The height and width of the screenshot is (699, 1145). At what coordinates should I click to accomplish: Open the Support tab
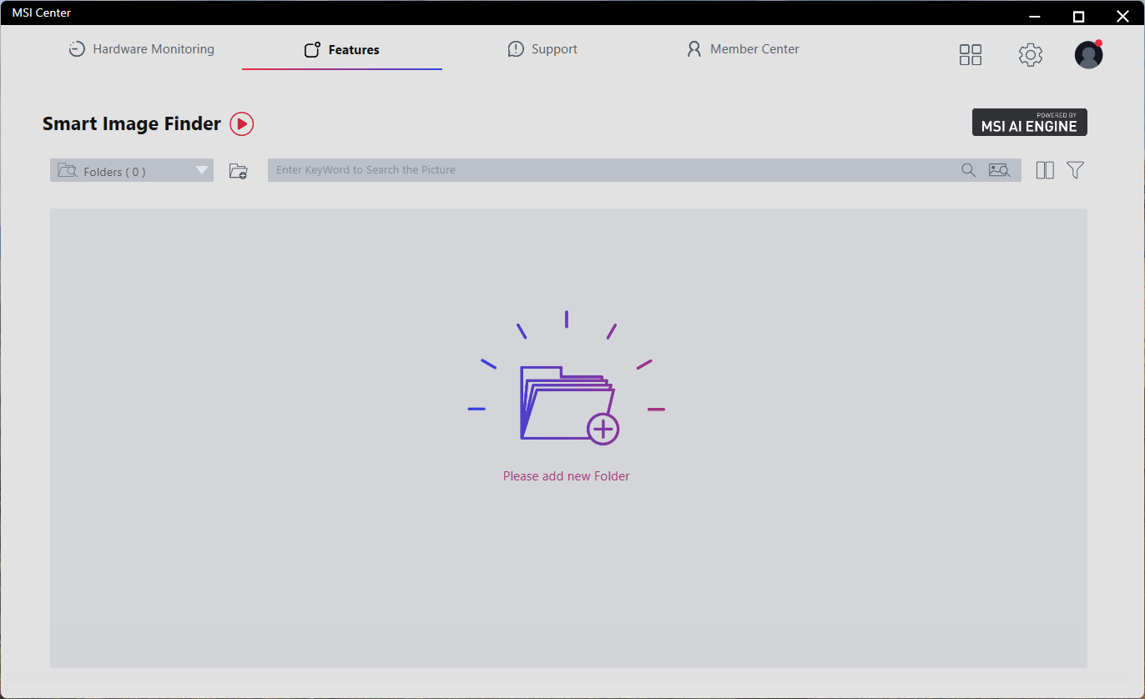[542, 49]
